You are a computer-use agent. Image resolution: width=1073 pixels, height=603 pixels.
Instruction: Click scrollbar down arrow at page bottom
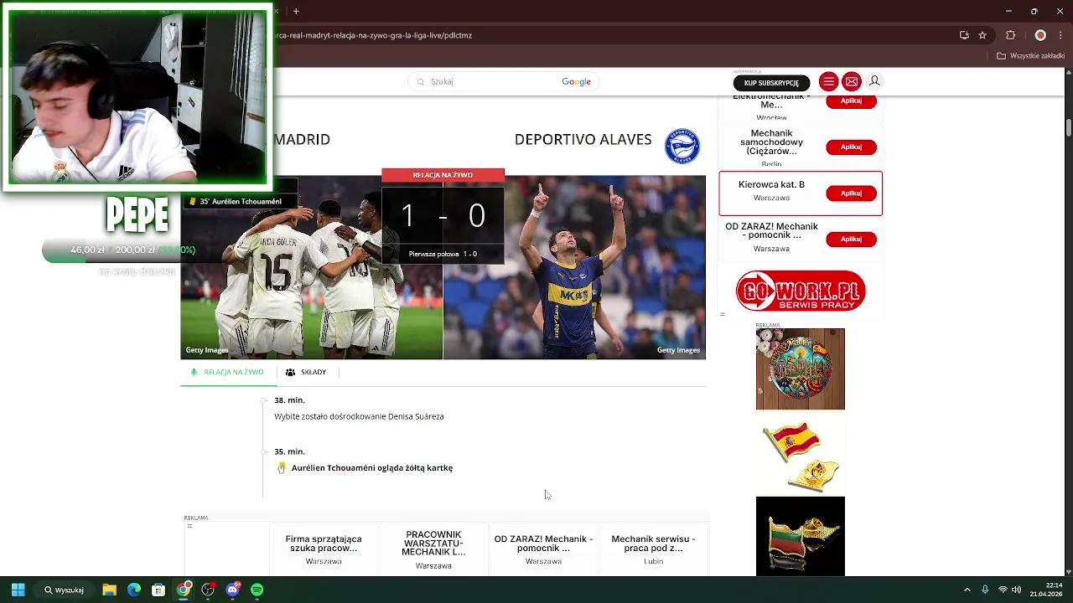(x=1068, y=571)
